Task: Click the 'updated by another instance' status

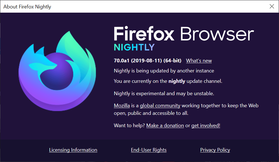Action: (164, 71)
